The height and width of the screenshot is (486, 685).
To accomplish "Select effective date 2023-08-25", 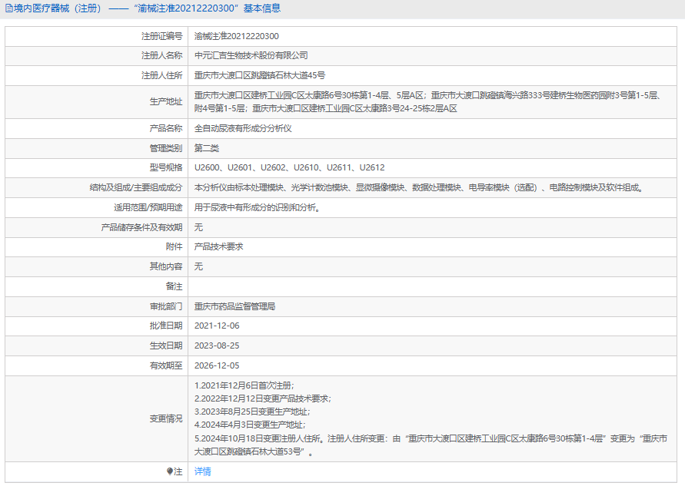I will (x=217, y=345).
